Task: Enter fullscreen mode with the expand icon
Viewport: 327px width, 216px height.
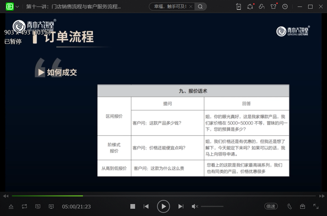Action: [316, 206]
